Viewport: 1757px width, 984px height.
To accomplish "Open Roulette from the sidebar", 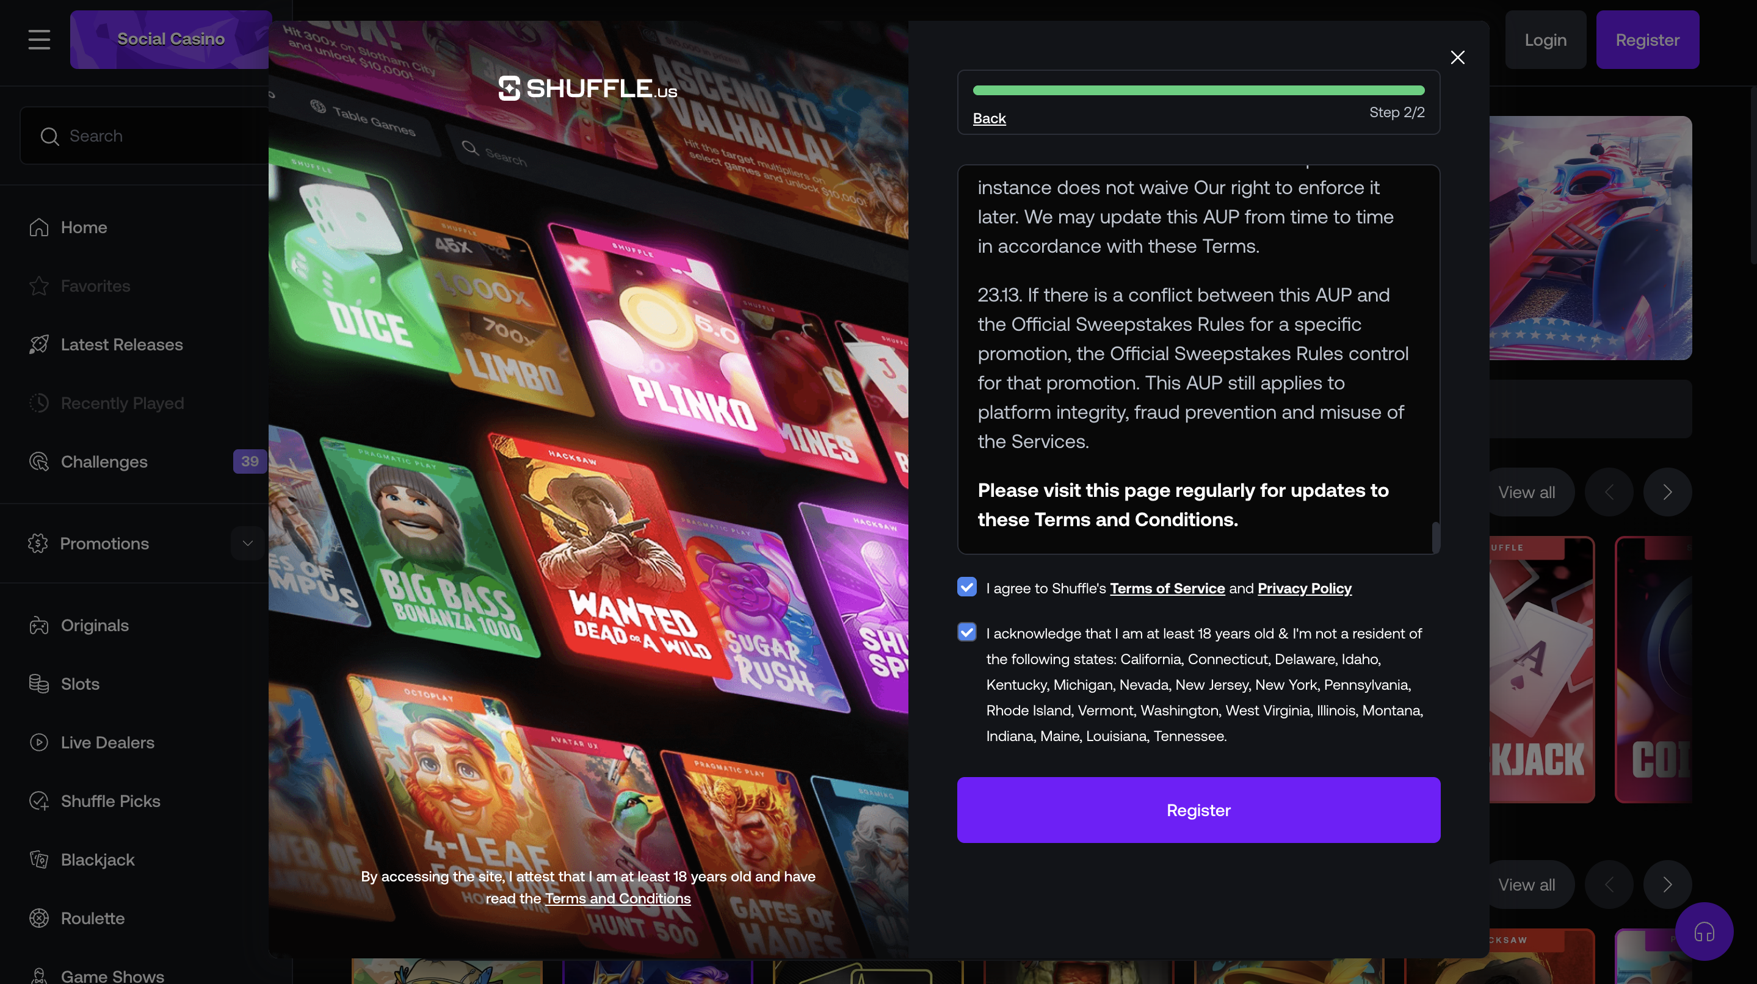I will click(x=93, y=919).
